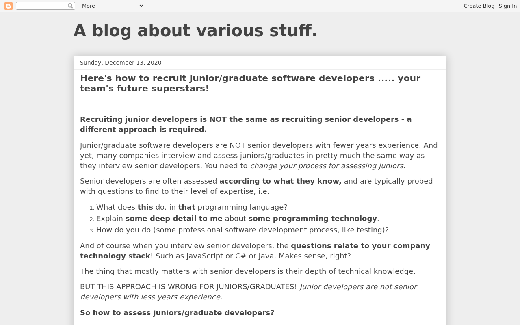Click the bold phrase "according to what they know,"

tap(280, 181)
